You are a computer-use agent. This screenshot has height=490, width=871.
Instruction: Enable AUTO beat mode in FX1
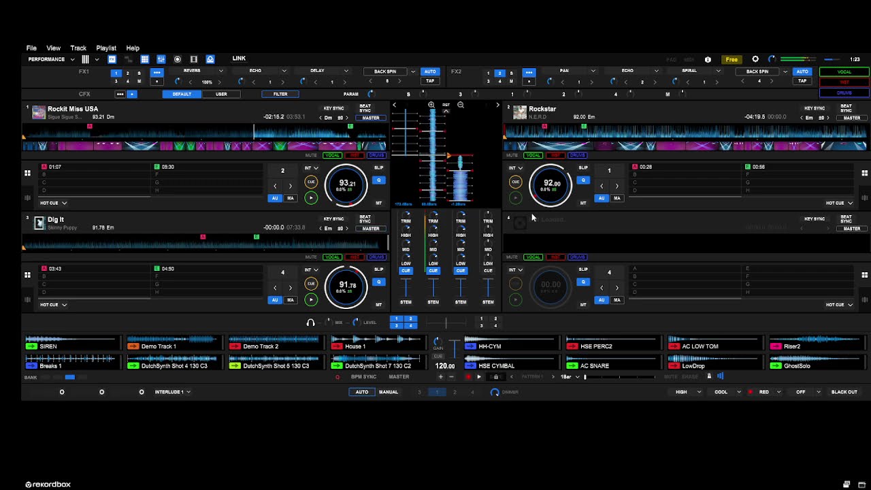click(430, 71)
